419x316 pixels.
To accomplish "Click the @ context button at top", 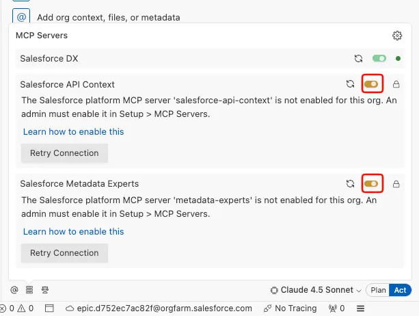I will [21, 17].
